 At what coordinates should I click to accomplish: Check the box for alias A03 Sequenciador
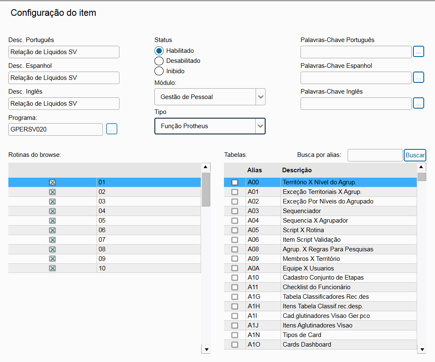235,211
